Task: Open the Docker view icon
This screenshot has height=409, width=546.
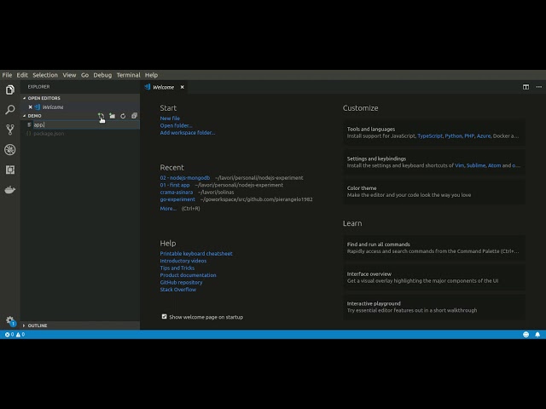Action: pos(10,189)
